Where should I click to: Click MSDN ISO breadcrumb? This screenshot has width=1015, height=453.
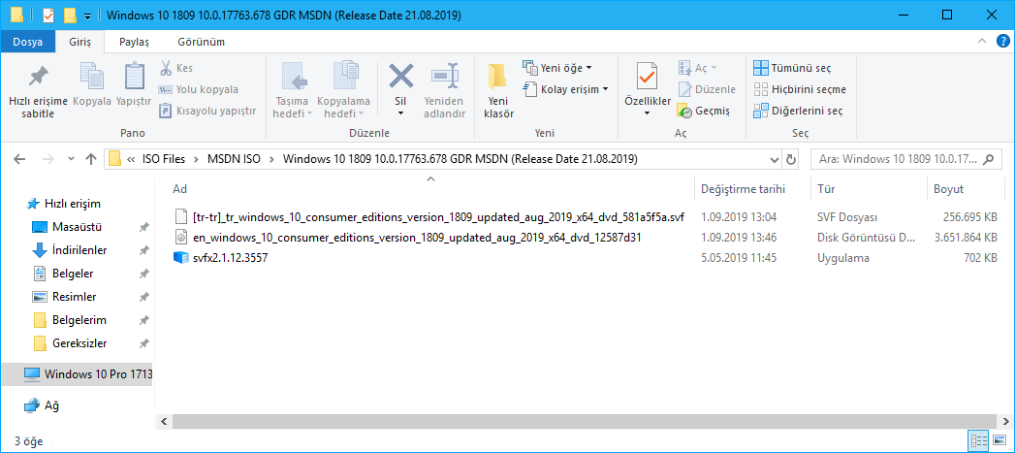click(x=234, y=159)
